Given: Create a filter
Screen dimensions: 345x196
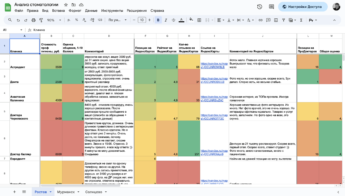Looking at the screenshot, I should pos(283,20).
